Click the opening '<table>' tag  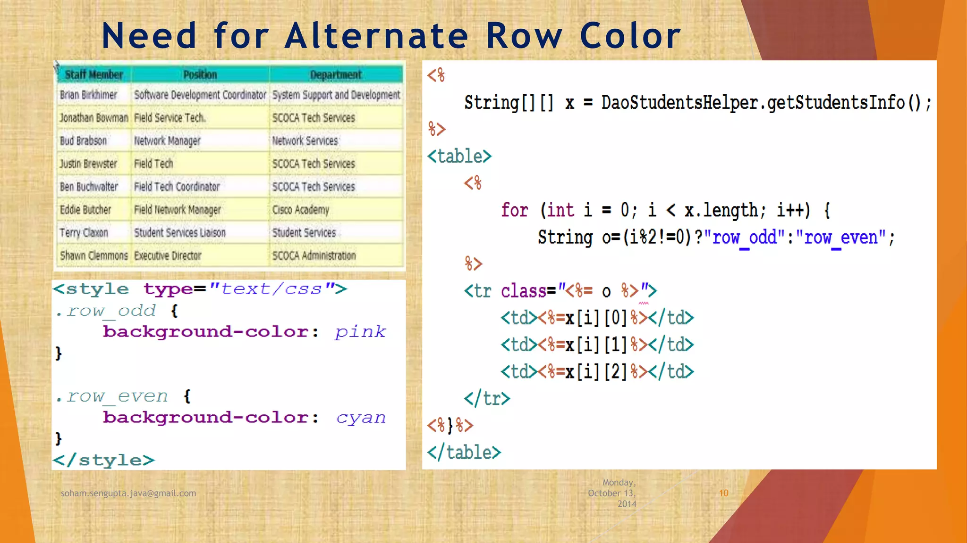[x=459, y=156]
